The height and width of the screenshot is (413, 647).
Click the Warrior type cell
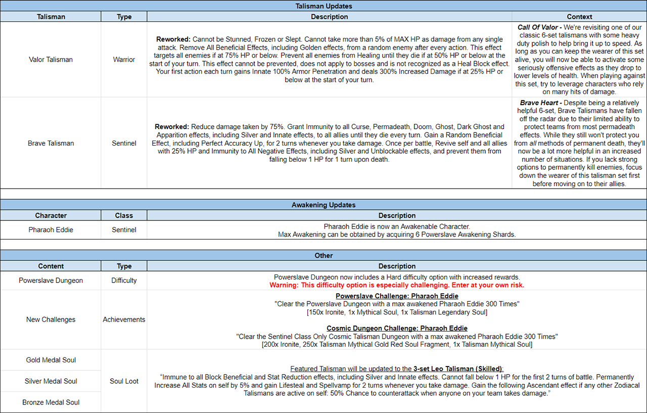124,59
